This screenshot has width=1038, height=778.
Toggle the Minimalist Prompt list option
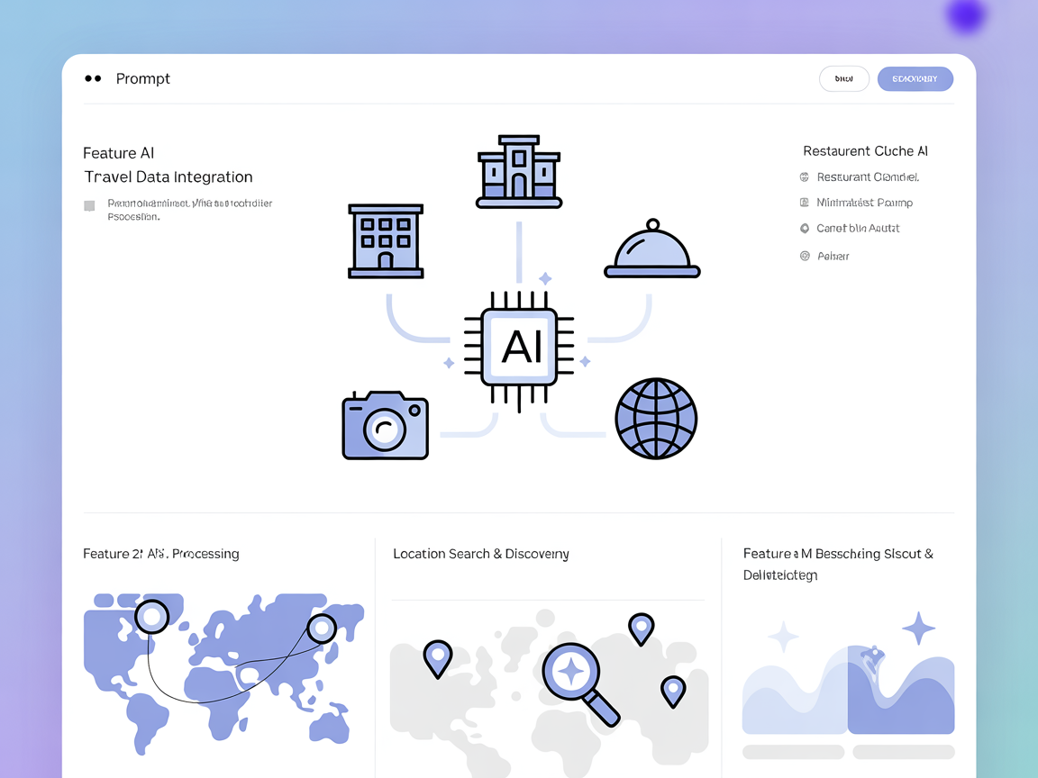805,203
